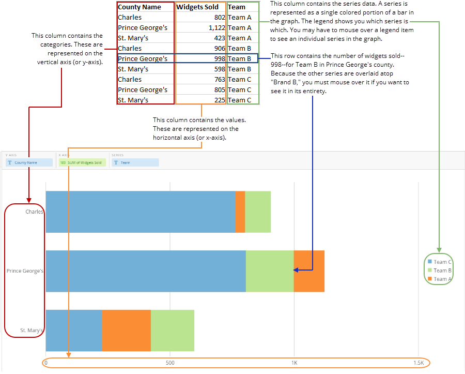
Task: Select the blue segment of the Charles bar
Action: pyautogui.click(x=139, y=211)
